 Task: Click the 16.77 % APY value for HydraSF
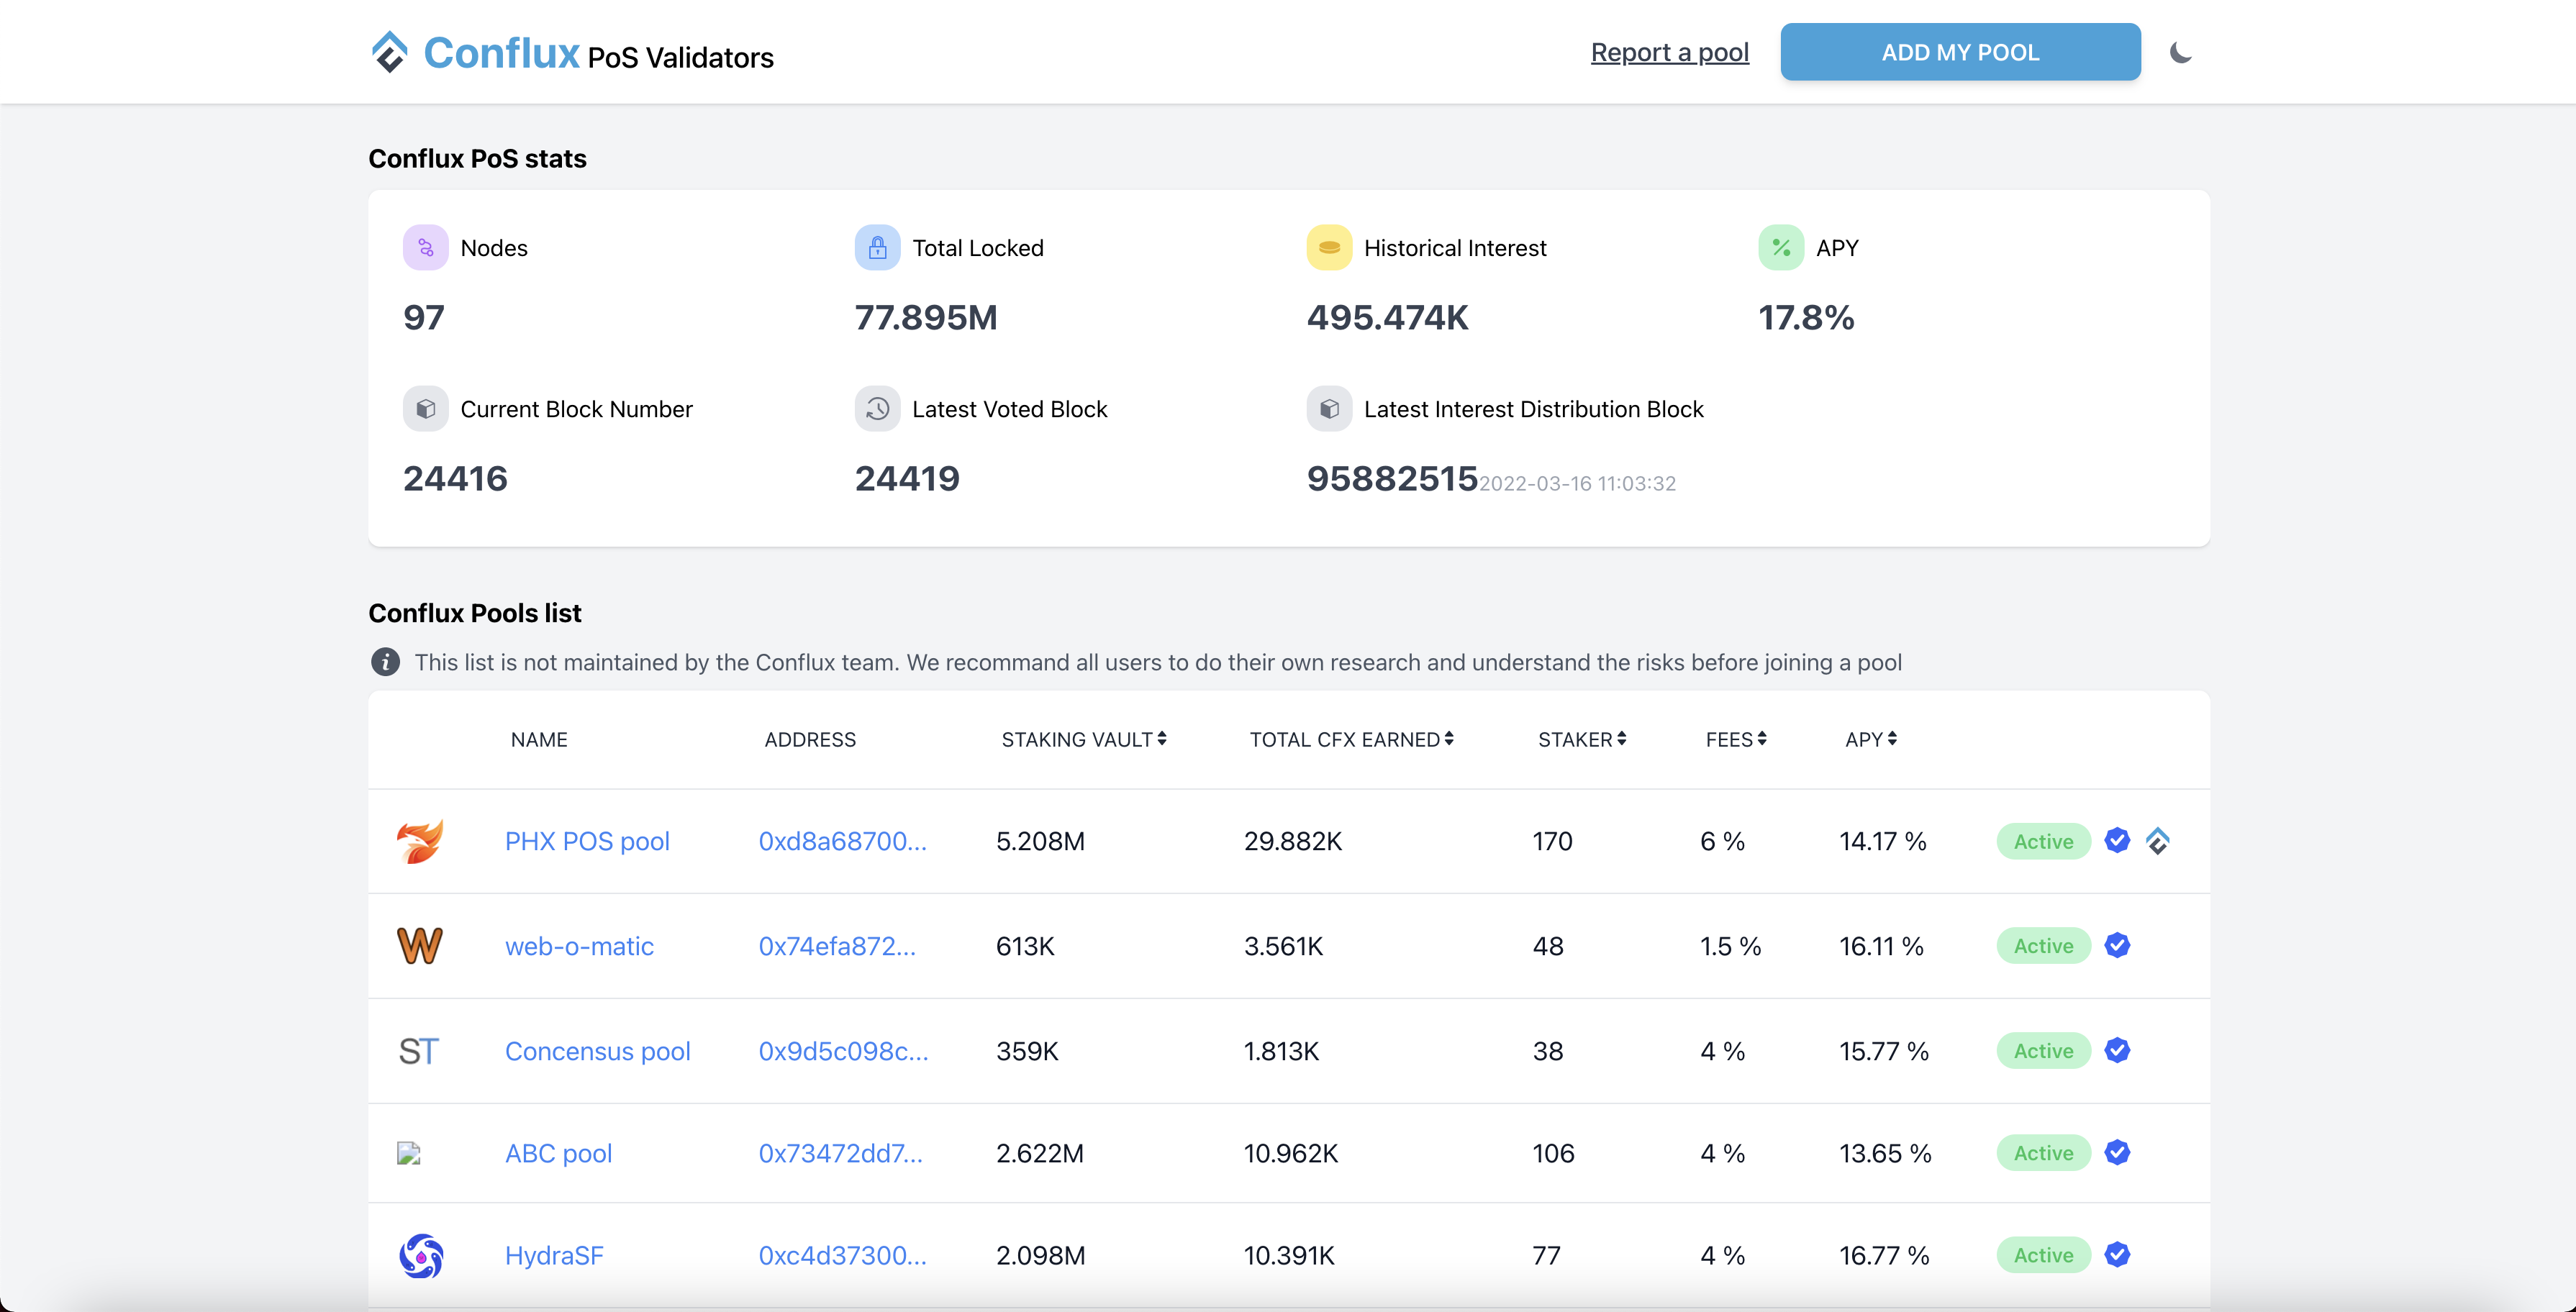point(1884,1255)
